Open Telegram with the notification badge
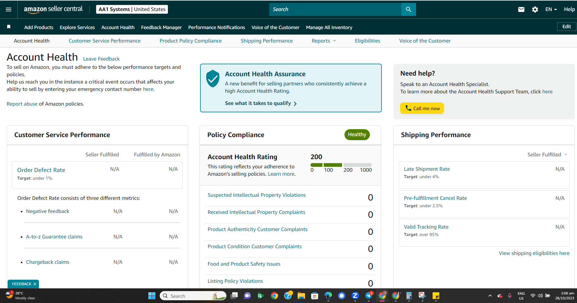577x303 pixels. [x=369, y=296]
